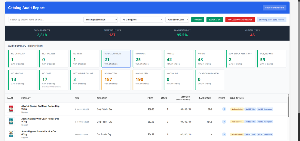Open the Acana Classics Wild Coast product image

(x=11, y=121)
